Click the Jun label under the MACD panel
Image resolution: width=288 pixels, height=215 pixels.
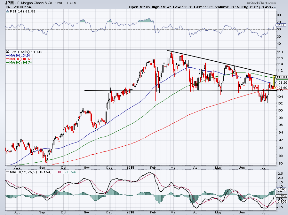[x=242, y=212]
